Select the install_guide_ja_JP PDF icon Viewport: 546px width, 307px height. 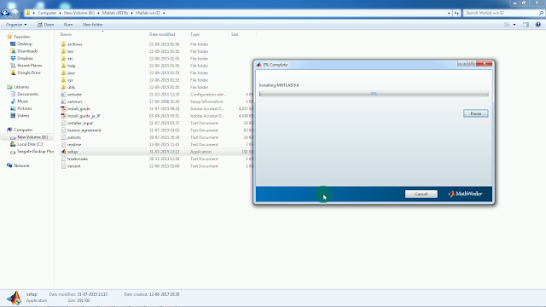point(63,116)
